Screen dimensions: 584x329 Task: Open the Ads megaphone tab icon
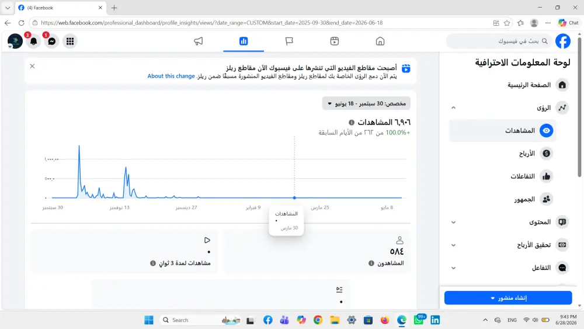tap(198, 41)
